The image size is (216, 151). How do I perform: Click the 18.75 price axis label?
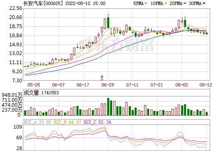(x=16, y=26)
